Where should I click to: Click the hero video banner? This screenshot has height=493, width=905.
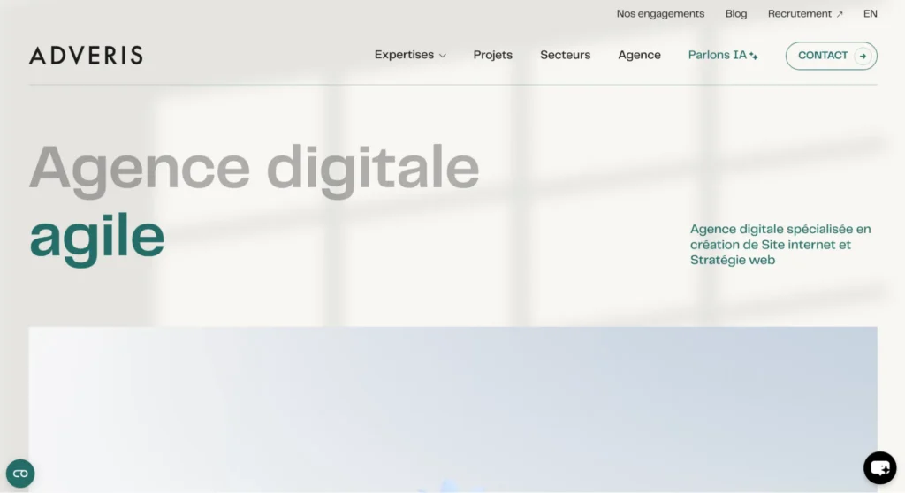coord(453,409)
